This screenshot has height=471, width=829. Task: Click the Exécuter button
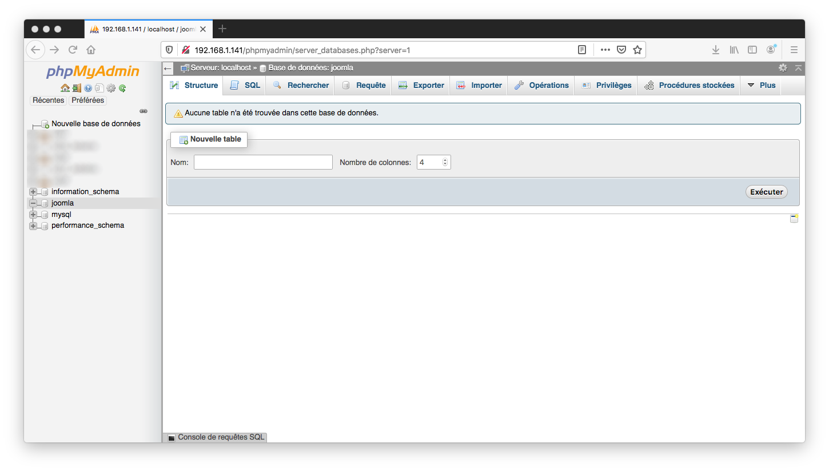click(766, 192)
